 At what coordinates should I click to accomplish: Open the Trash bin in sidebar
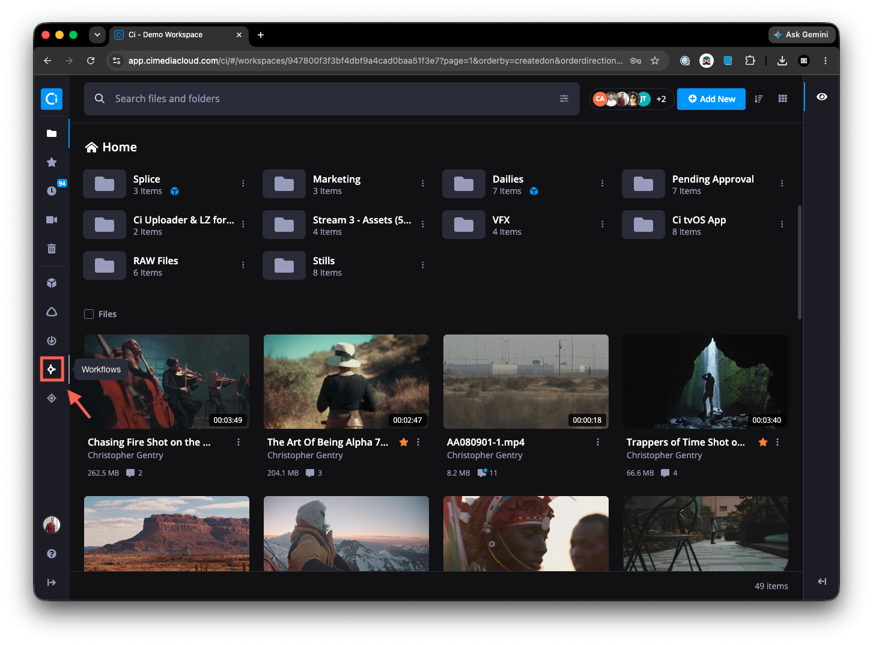[x=52, y=249]
